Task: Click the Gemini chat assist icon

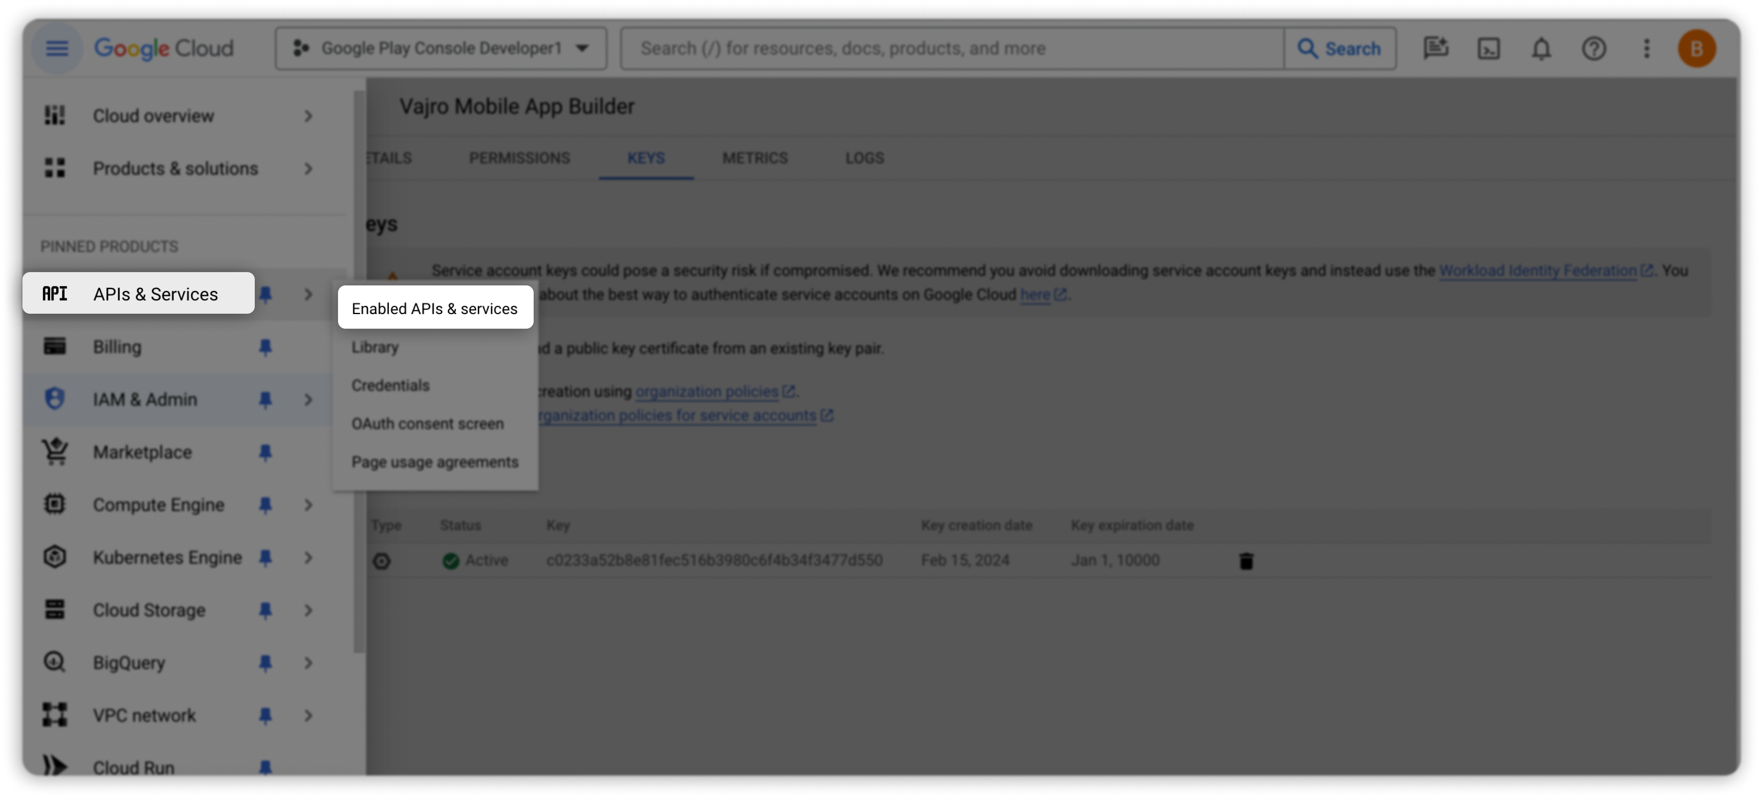Action: [1435, 48]
